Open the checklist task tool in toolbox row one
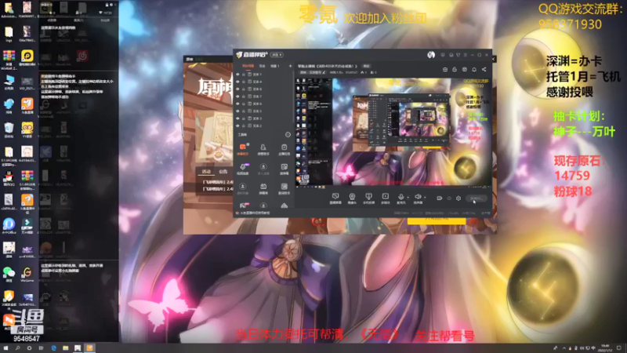This screenshot has width=627, height=353. point(284,149)
